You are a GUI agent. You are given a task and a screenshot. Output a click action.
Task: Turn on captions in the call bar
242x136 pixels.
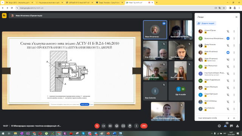click(x=110, y=126)
